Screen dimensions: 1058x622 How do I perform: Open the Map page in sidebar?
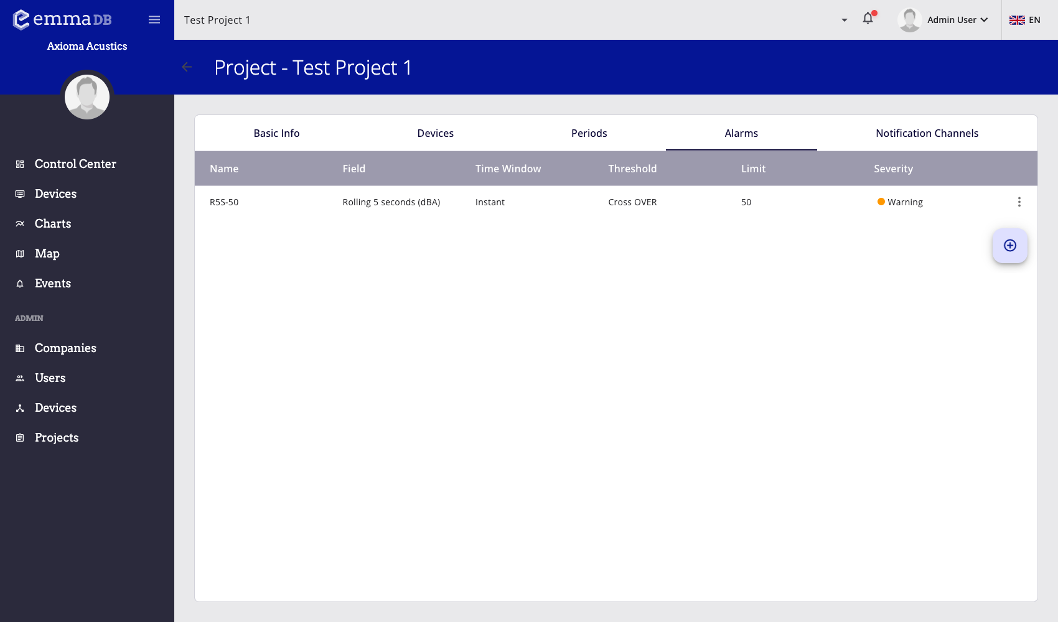click(47, 254)
